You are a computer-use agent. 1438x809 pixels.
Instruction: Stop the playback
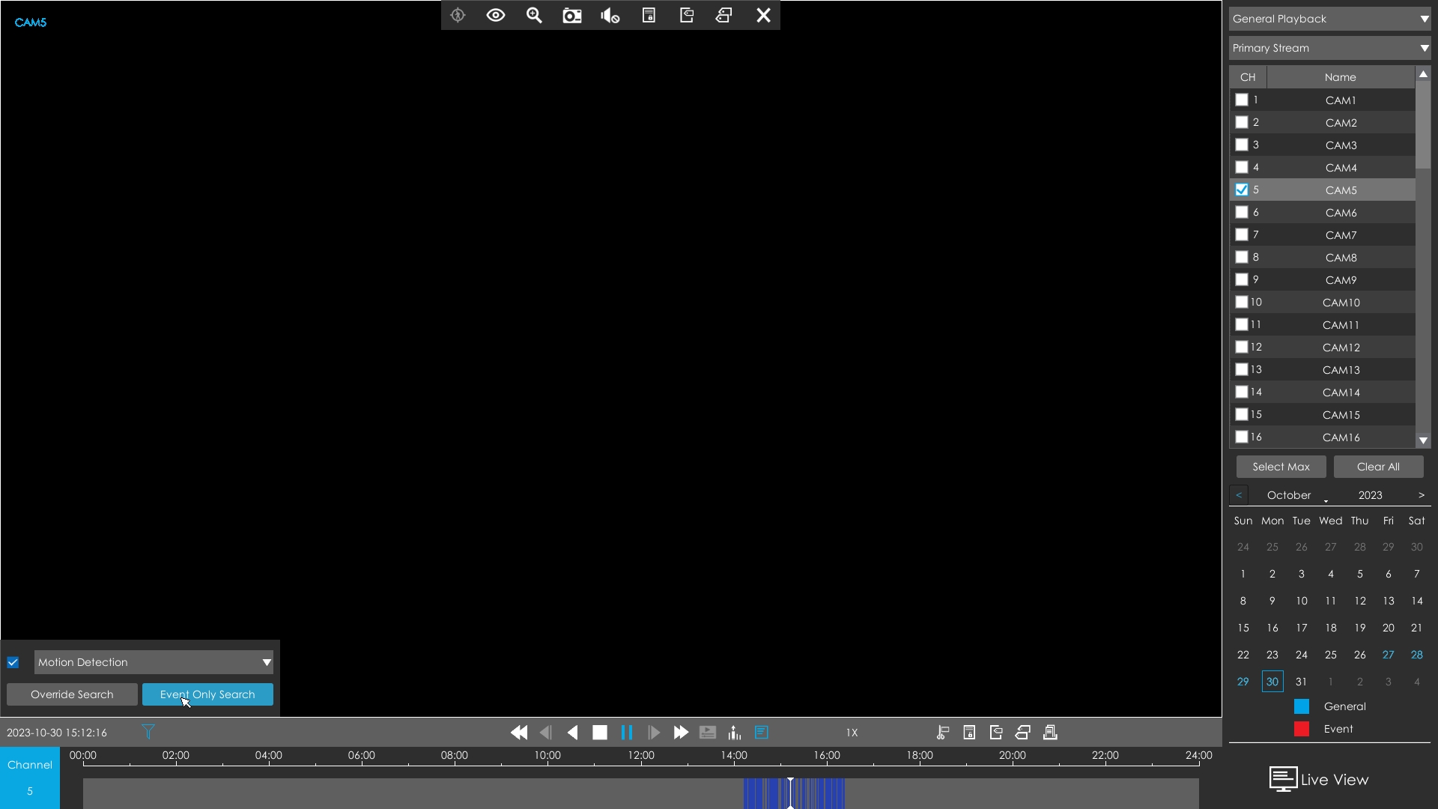(600, 733)
